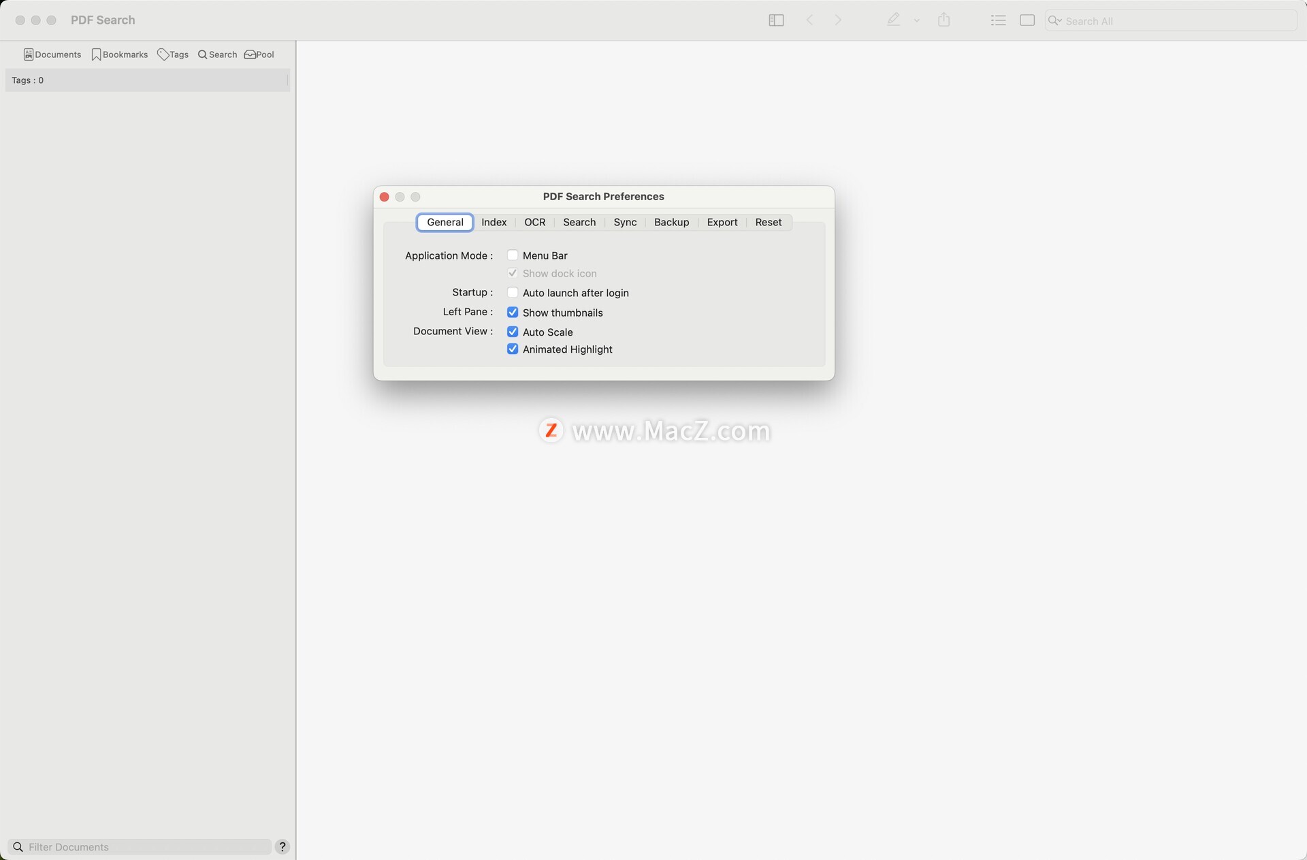Disable the Show thumbnails checkbox

click(x=513, y=313)
